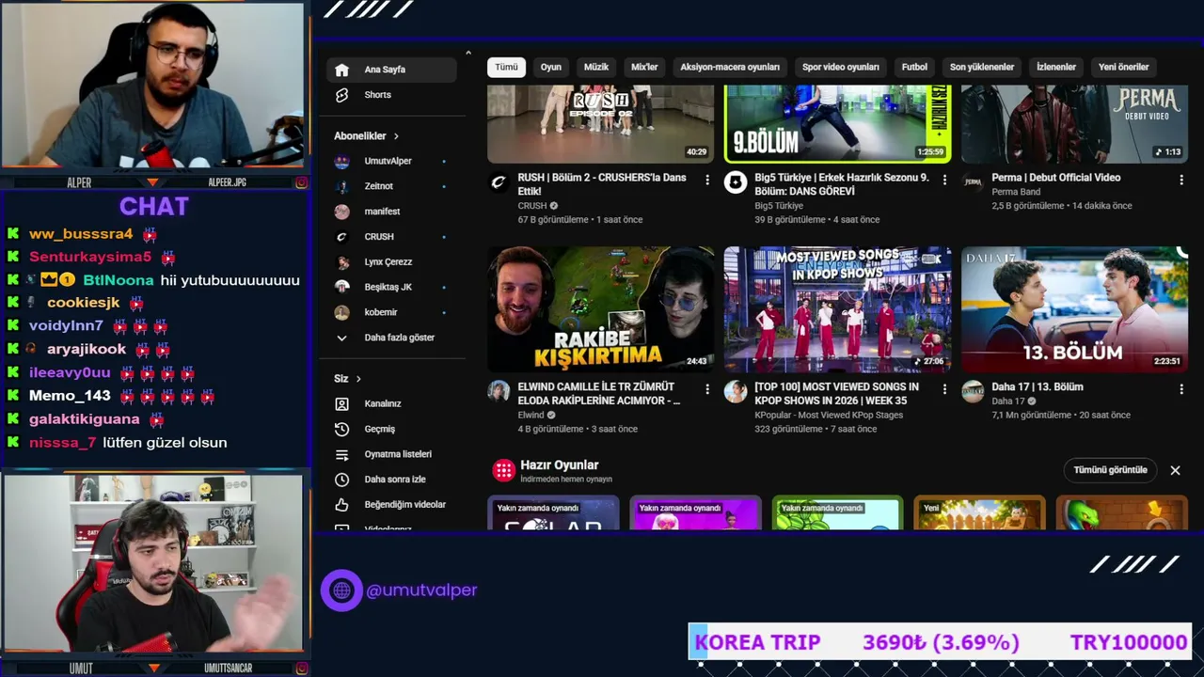The height and width of the screenshot is (677, 1204).
Task: Open UmutvAlper's avatar in the subscriptions list
Action: pos(342,162)
